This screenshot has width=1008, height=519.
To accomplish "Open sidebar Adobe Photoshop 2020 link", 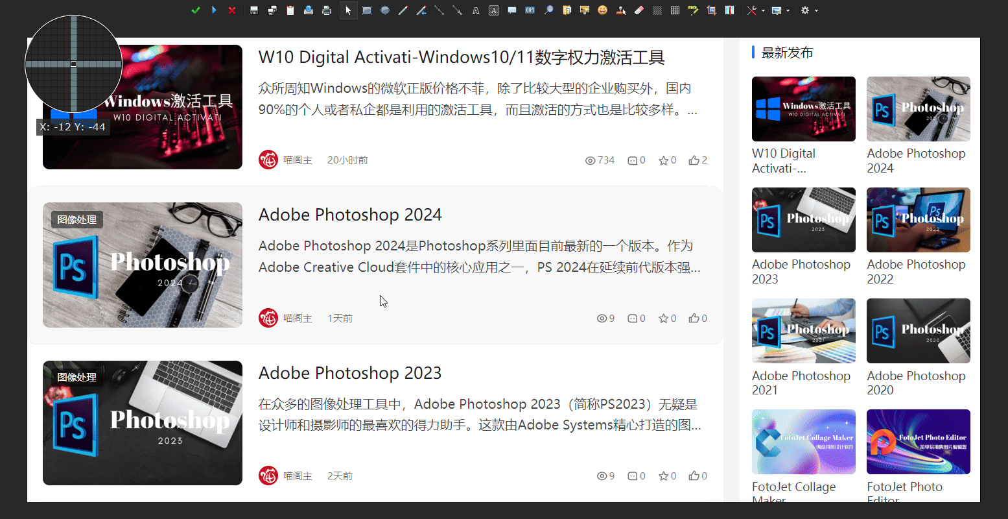I will point(916,383).
